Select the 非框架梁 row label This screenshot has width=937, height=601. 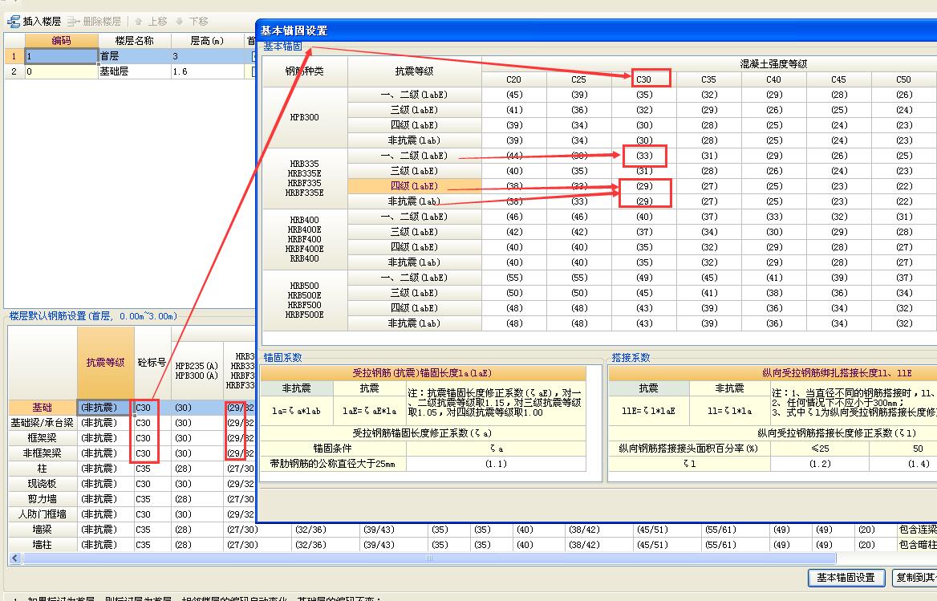pos(42,453)
